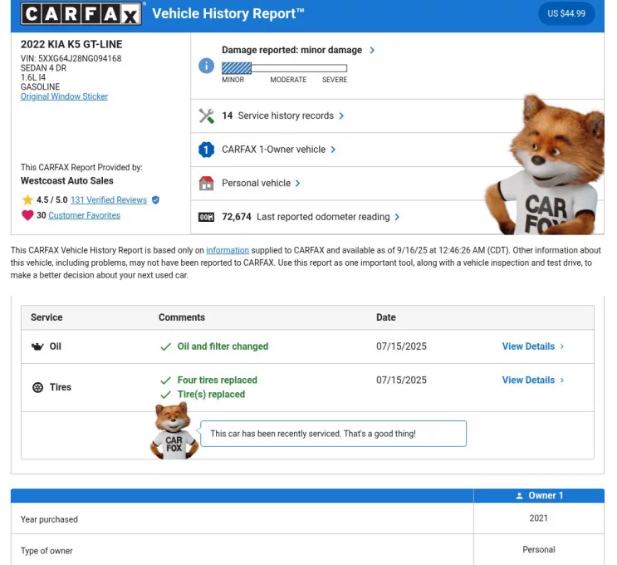
Task: Click the CARFAX logo in header
Action: point(82,13)
